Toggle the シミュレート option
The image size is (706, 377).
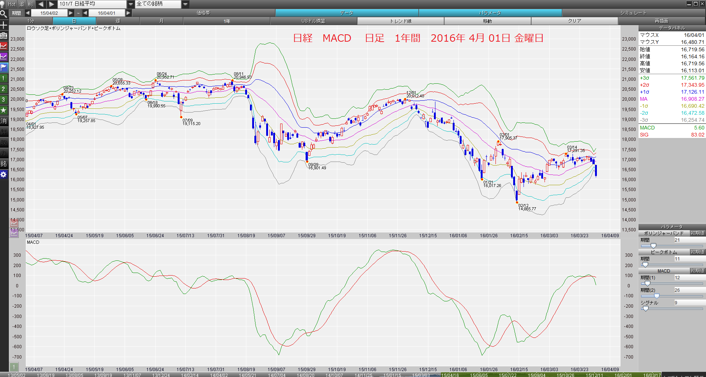click(x=633, y=13)
